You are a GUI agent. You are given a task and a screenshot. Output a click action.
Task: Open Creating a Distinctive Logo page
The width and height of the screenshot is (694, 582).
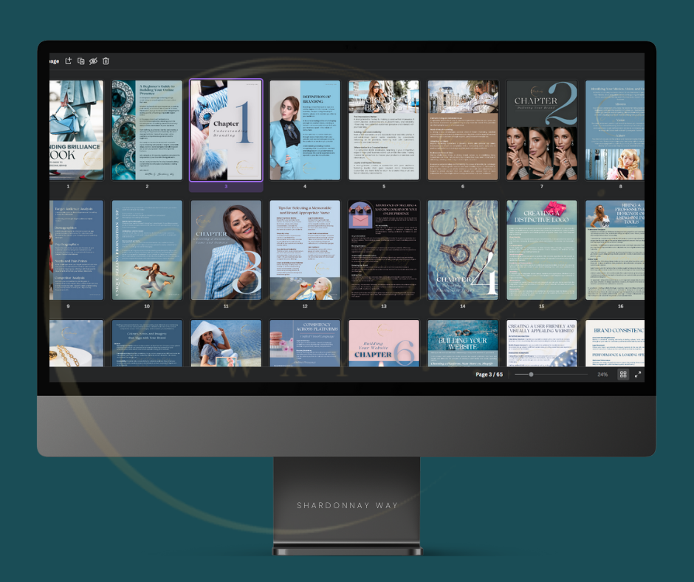point(541,250)
